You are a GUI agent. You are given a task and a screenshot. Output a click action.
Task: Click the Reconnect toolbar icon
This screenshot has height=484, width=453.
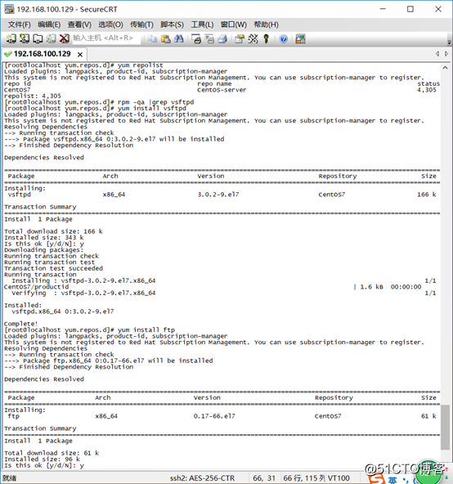coord(51,38)
